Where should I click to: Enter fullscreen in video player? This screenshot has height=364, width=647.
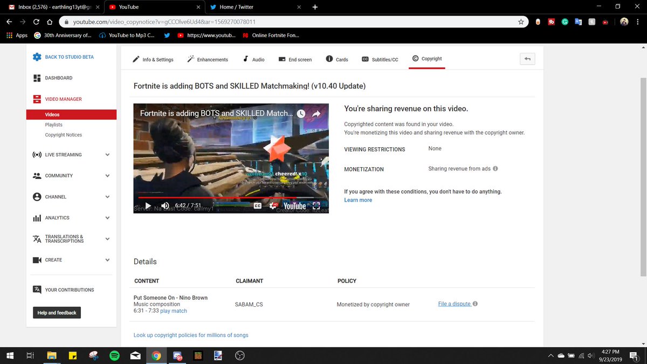click(316, 205)
